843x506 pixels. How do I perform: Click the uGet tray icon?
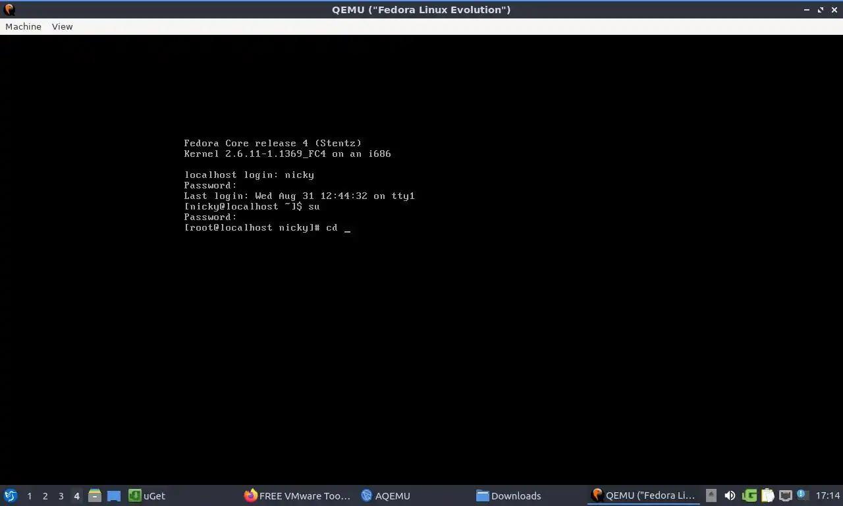point(749,495)
